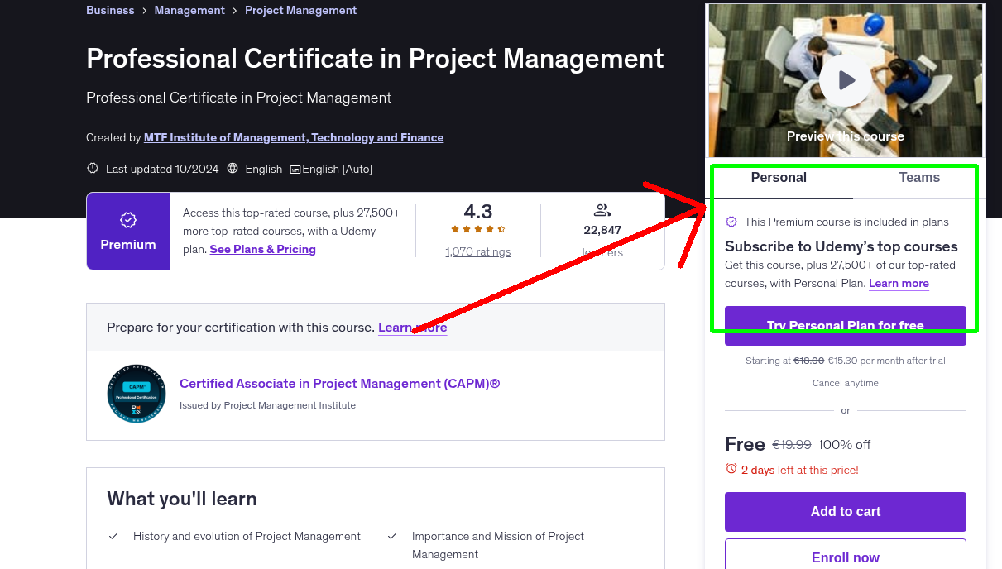Play the course preview video

point(846,80)
